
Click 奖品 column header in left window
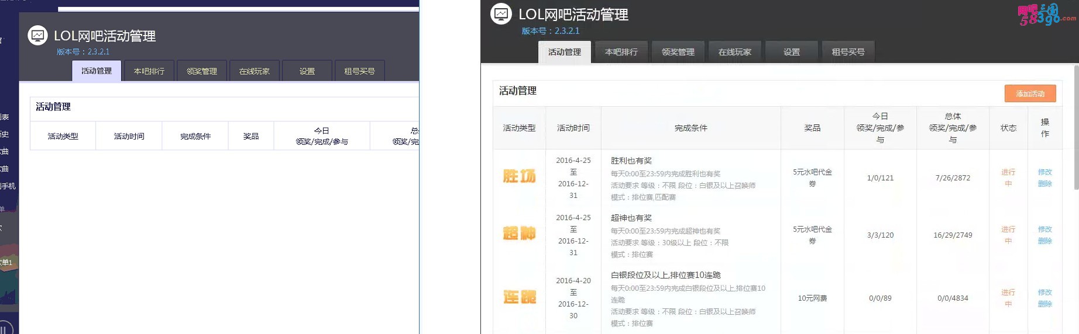251,136
